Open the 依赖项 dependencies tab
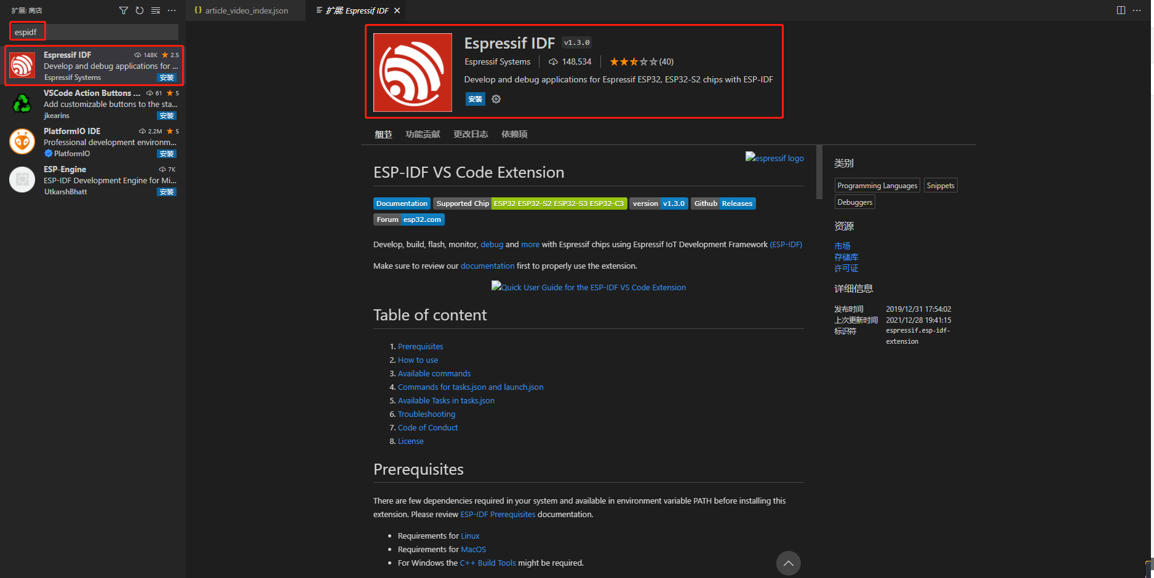The width and height of the screenshot is (1154, 578). click(514, 134)
